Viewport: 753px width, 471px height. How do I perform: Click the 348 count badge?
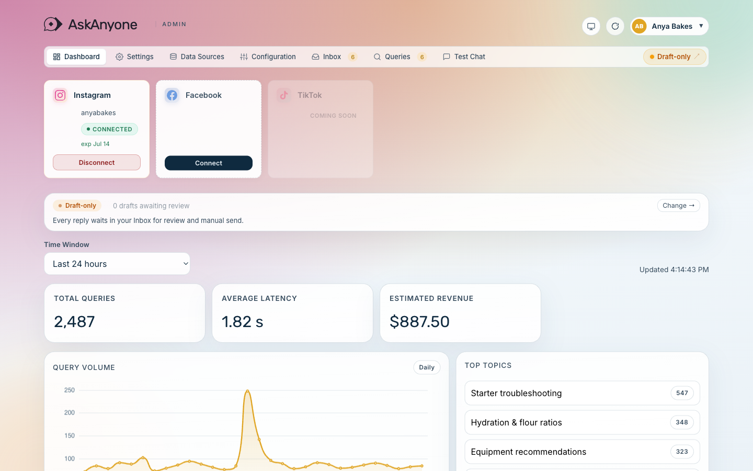(682, 422)
